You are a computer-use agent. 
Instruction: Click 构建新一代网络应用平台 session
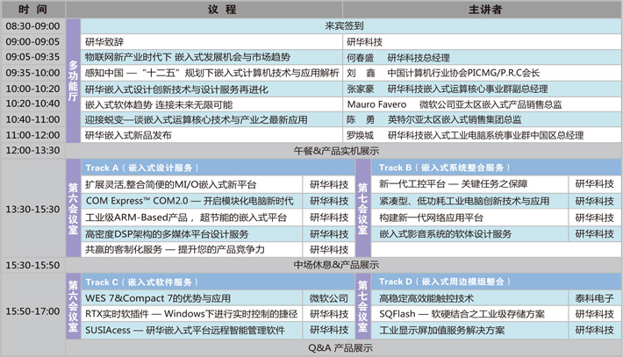(x=469, y=218)
